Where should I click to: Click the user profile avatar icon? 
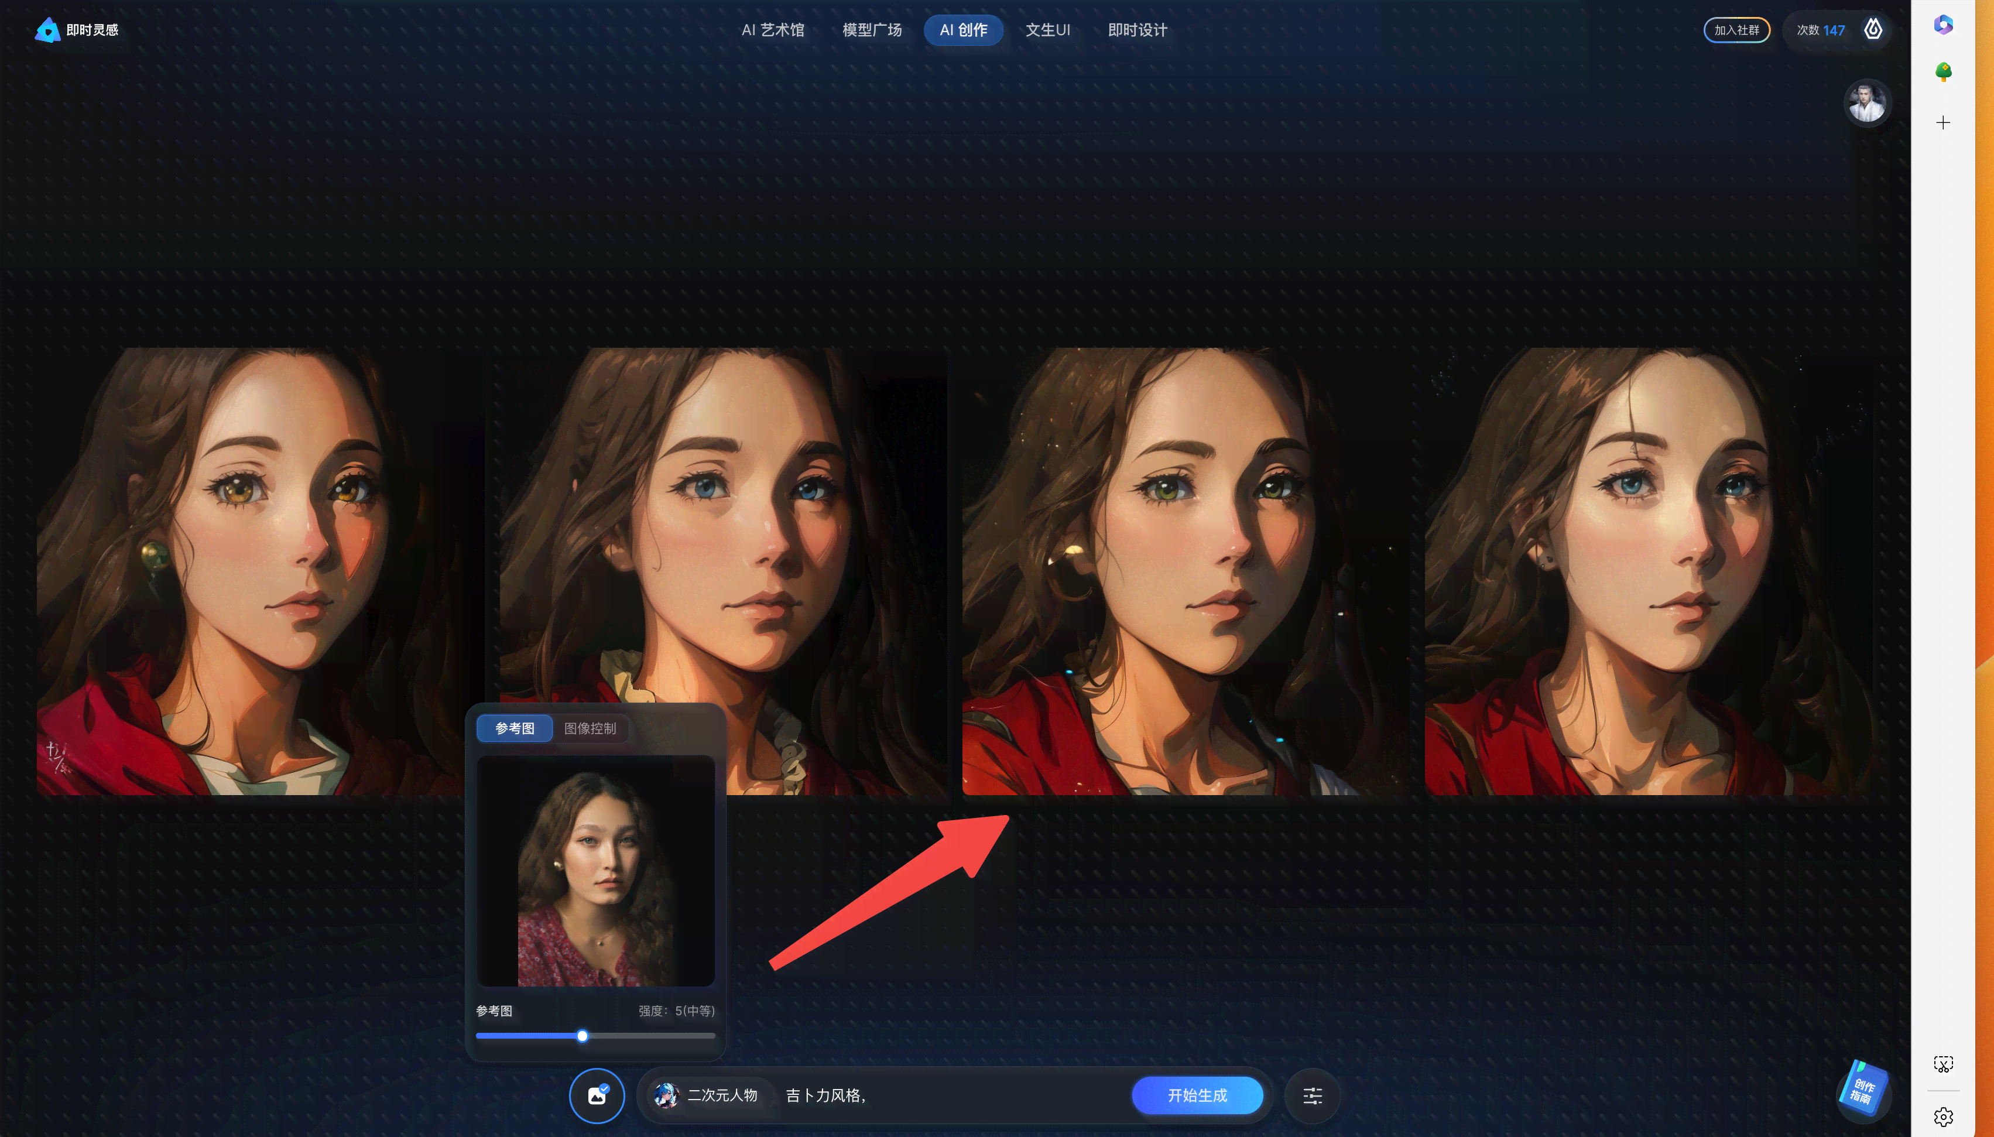(x=1866, y=102)
